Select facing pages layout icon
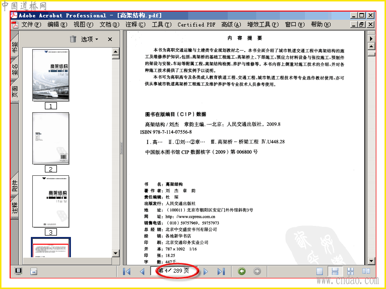Viewport: 386px width, 289px height. click(366, 271)
